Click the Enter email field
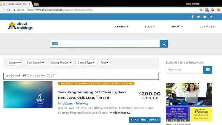Viewport: 222px width, 125px height. 185,69
